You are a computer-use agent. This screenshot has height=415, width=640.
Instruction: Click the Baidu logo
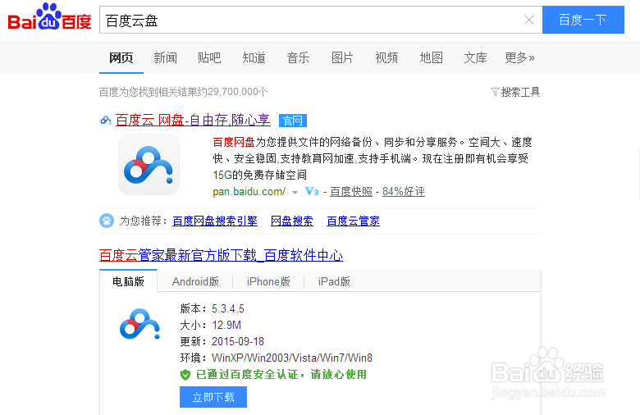point(49,17)
